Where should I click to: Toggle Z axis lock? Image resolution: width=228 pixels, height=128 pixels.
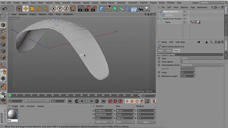[66, 9]
